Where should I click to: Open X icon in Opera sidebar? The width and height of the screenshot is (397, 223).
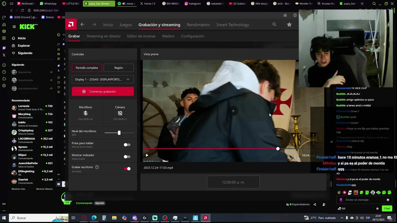(x=4, y=55)
